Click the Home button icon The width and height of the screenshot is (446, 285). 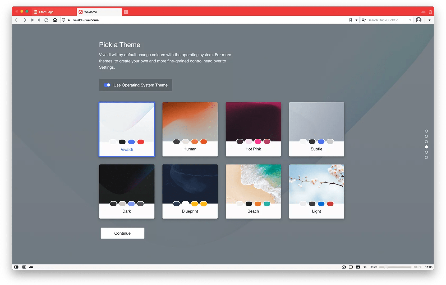click(x=55, y=20)
